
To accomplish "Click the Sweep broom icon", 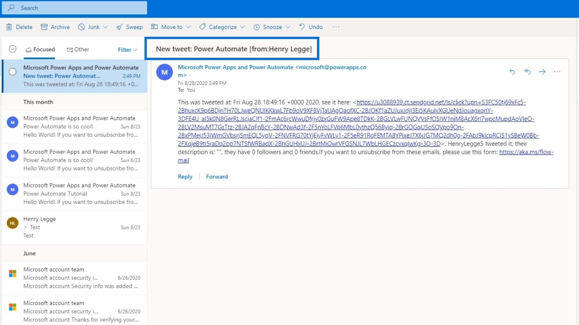I will click(x=119, y=27).
